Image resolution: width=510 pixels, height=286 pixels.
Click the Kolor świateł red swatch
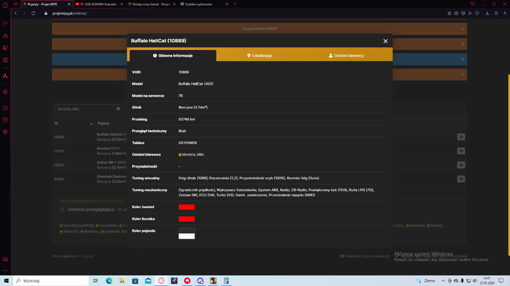coord(187,207)
